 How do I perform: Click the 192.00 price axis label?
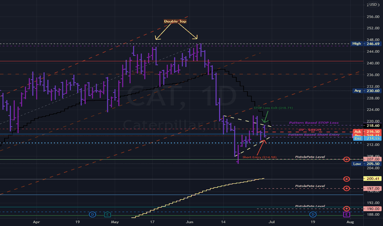373,203
